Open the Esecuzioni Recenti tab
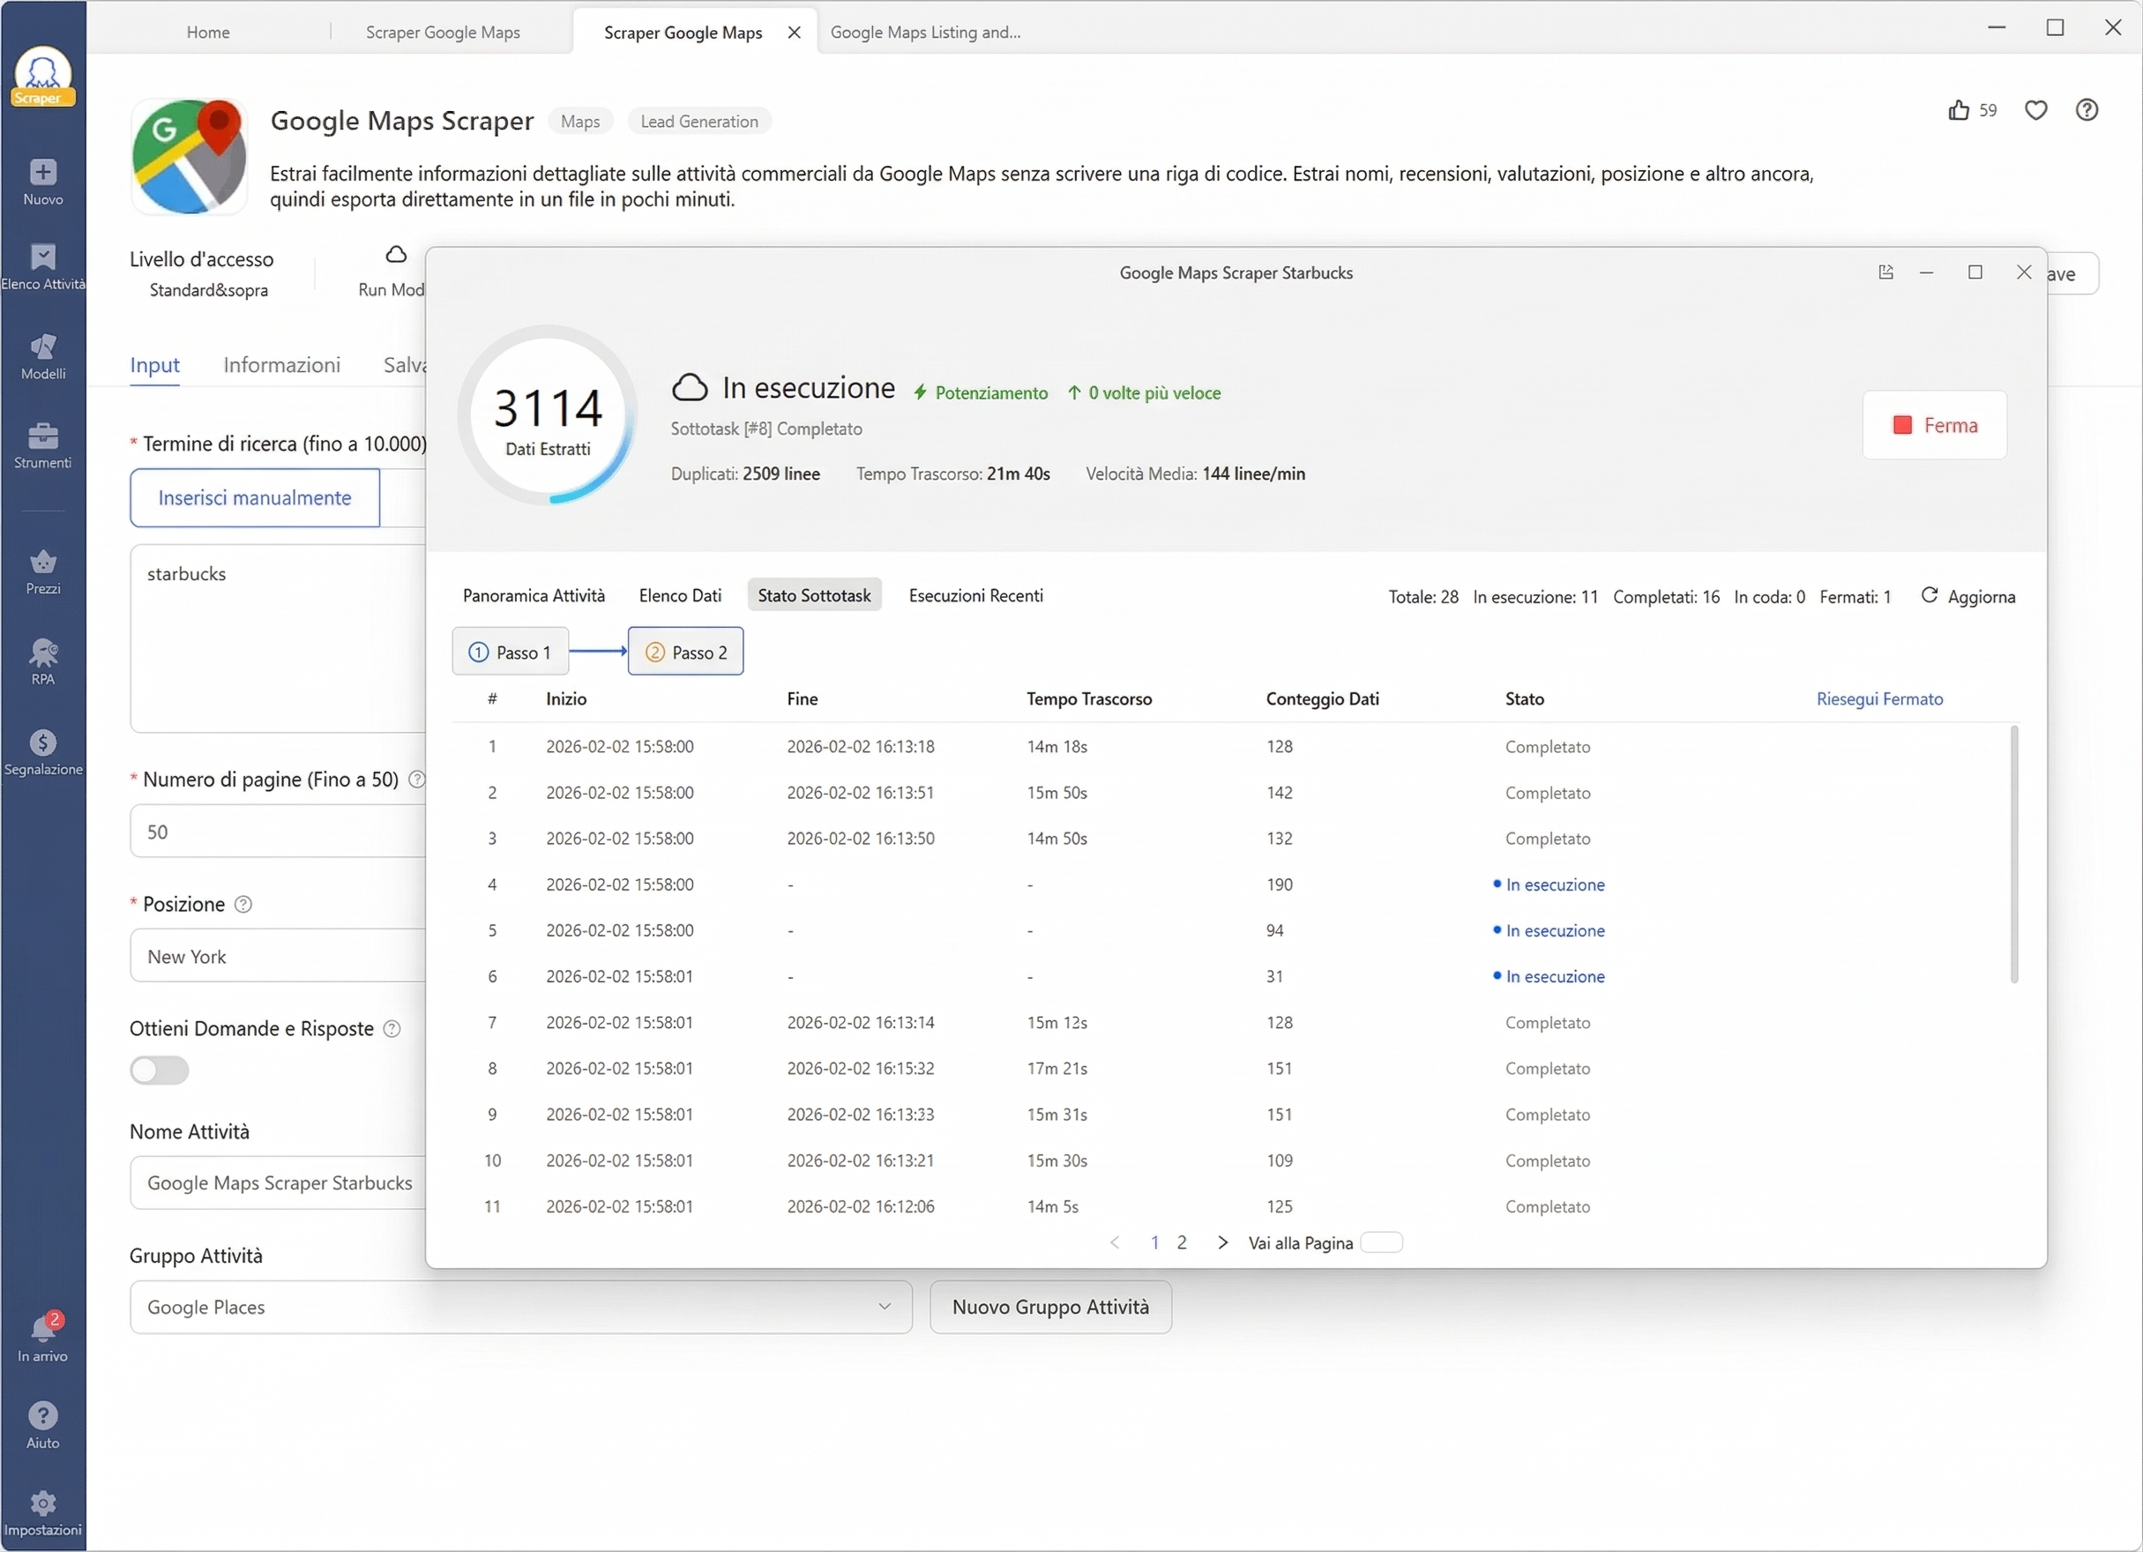Screen dimensions: 2143x1552 coord(976,595)
